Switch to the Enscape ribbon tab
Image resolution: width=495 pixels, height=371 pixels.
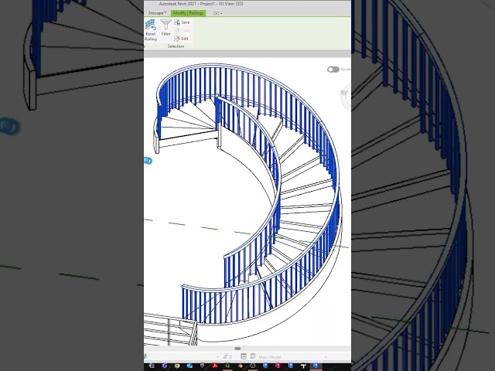[x=157, y=13]
